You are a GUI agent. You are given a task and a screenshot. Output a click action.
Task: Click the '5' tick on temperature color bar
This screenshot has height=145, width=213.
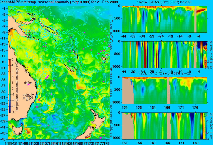pos(12,59)
